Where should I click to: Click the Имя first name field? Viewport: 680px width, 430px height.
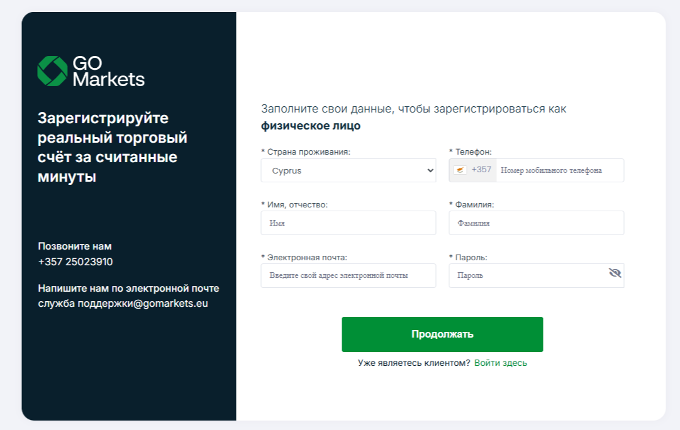coord(348,223)
